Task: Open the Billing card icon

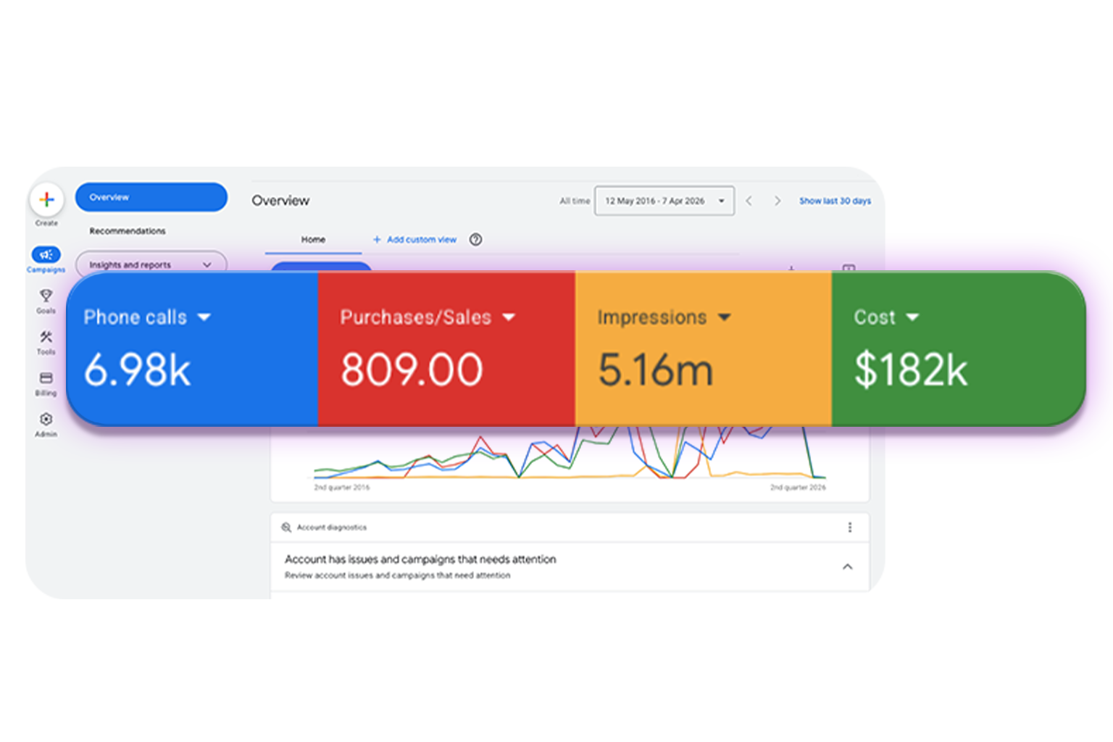Action: click(x=46, y=378)
